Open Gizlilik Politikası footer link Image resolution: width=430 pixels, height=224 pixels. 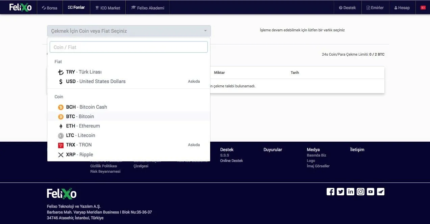[x=104, y=166]
